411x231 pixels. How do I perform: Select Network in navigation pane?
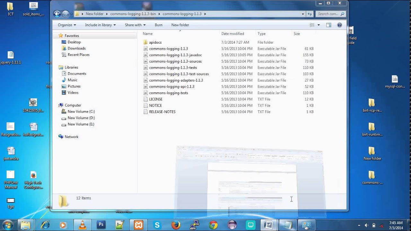coord(71,137)
